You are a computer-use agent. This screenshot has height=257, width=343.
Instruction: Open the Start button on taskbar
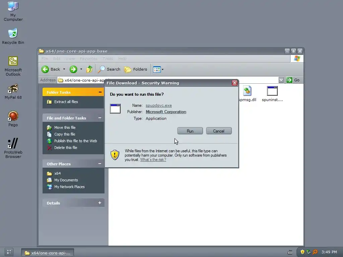click(x=9, y=252)
